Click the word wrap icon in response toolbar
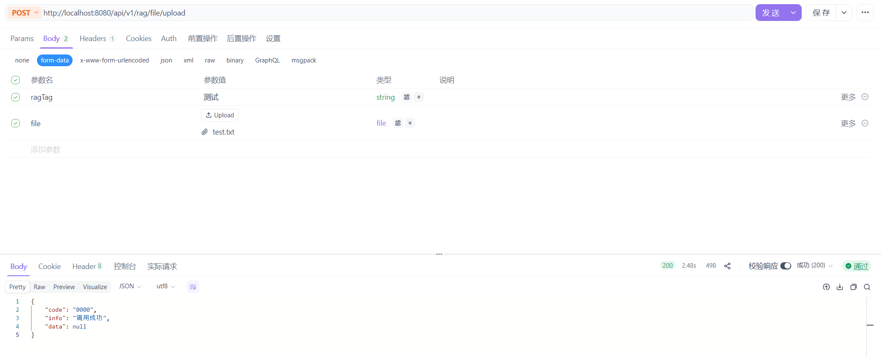The width and height of the screenshot is (881, 357). coord(193,287)
